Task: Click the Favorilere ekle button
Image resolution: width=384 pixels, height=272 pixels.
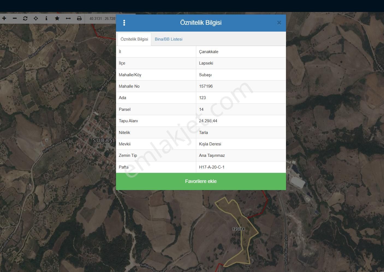Action: coord(201,181)
